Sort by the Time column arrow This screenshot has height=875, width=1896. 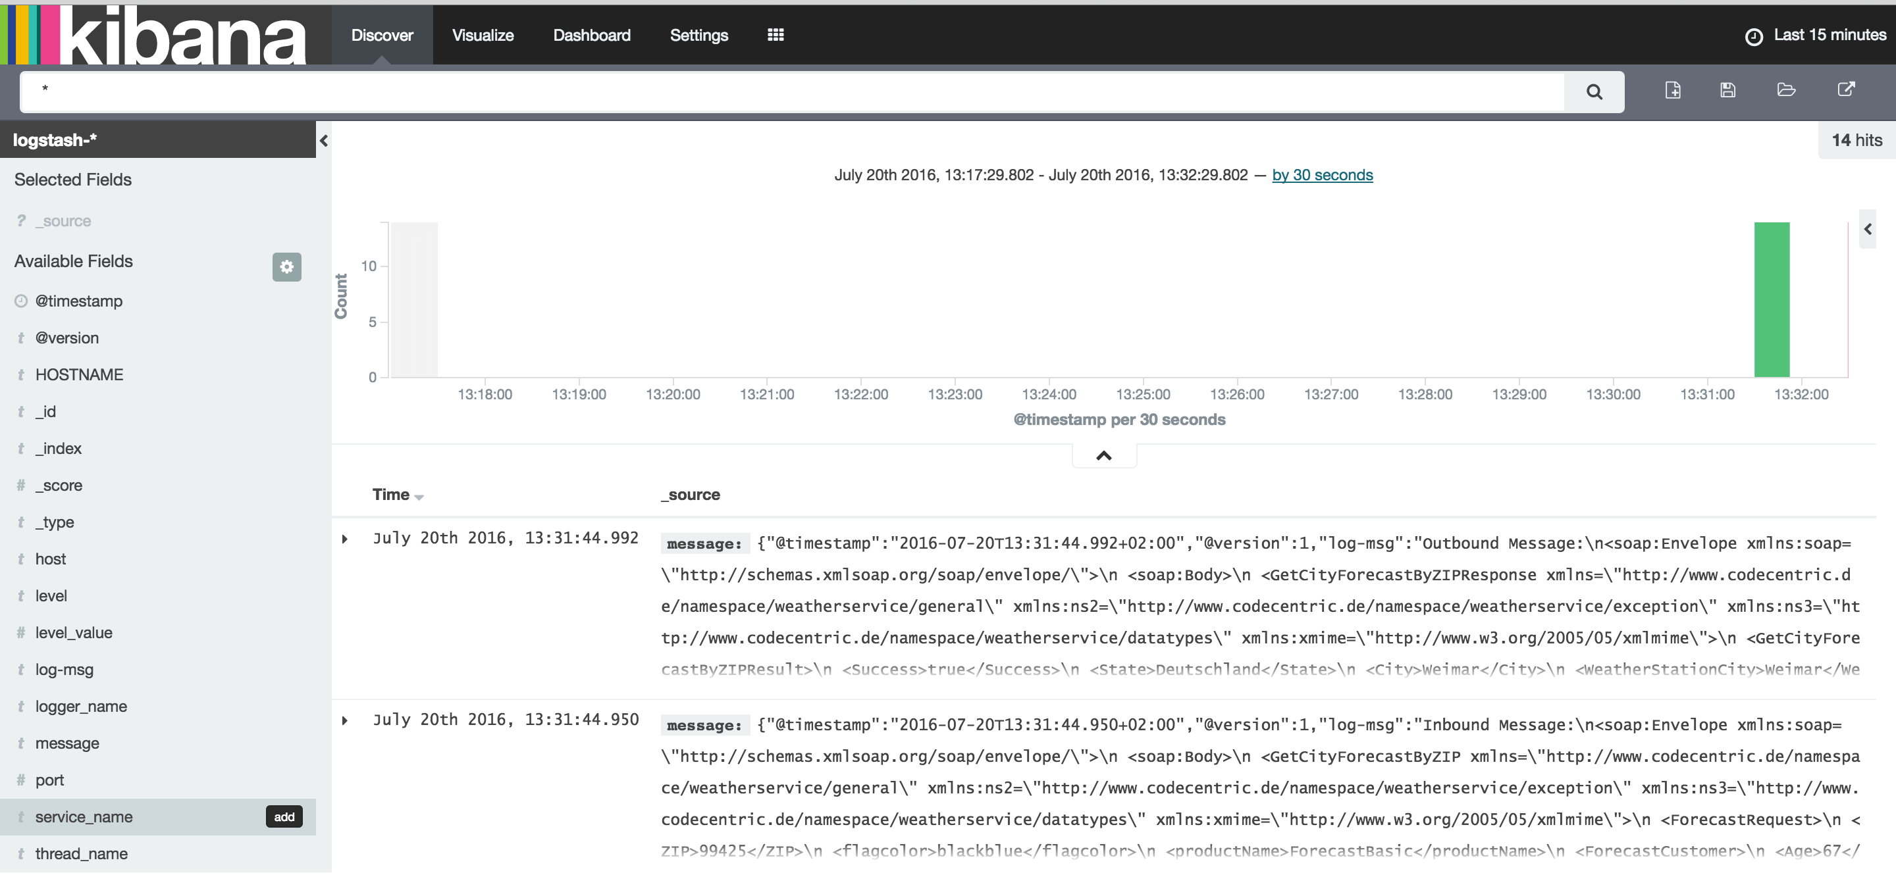pyautogui.click(x=419, y=498)
